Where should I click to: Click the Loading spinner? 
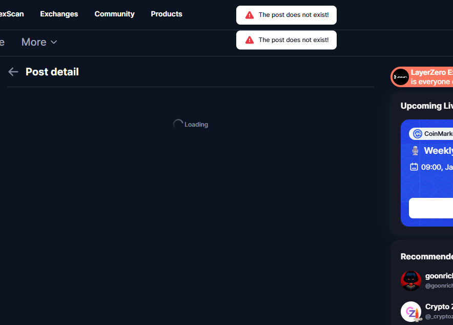coord(178,124)
